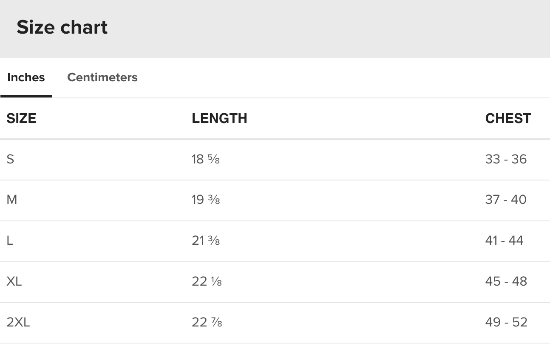The width and height of the screenshot is (550, 355).
Task: Click the 33 - 36 chest value
Action: pyautogui.click(x=506, y=159)
